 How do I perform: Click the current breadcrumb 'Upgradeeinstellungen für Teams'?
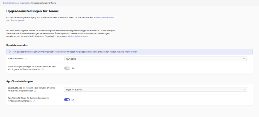[x=44, y=3]
